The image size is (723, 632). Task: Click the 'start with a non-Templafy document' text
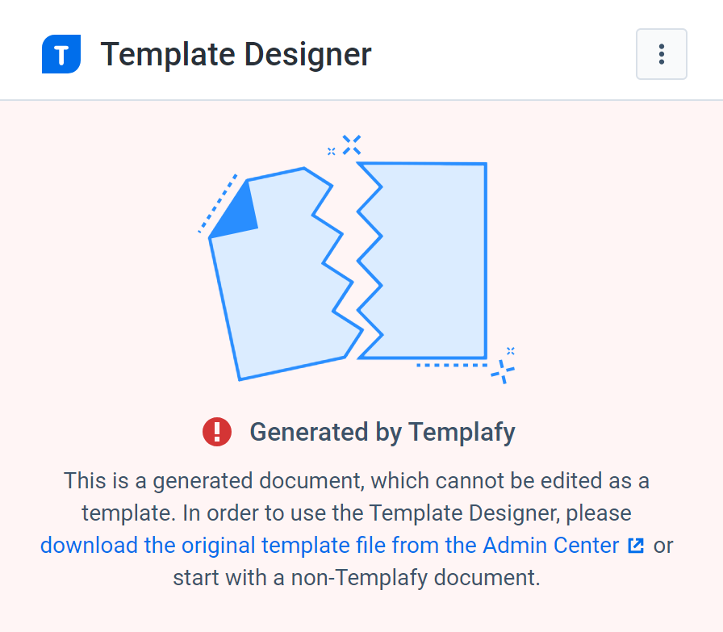356,578
